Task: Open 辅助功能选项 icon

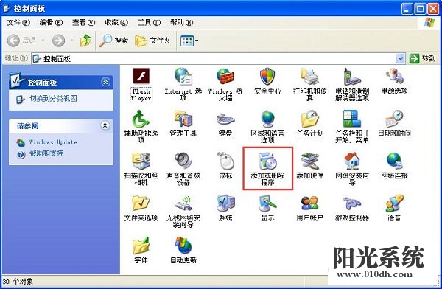Action: point(141,119)
